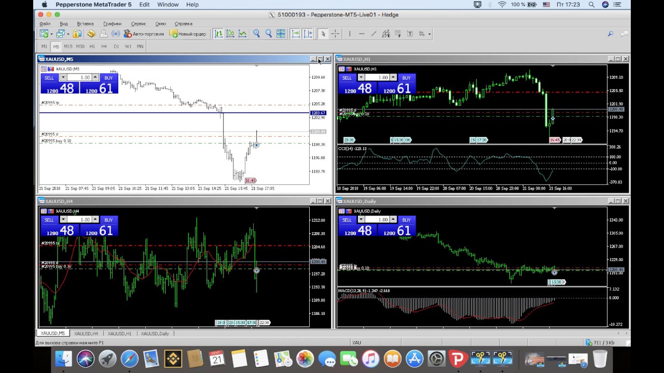664x373 pixels.
Task: Click Новый ордер new order button
Action: click(188, 34)
